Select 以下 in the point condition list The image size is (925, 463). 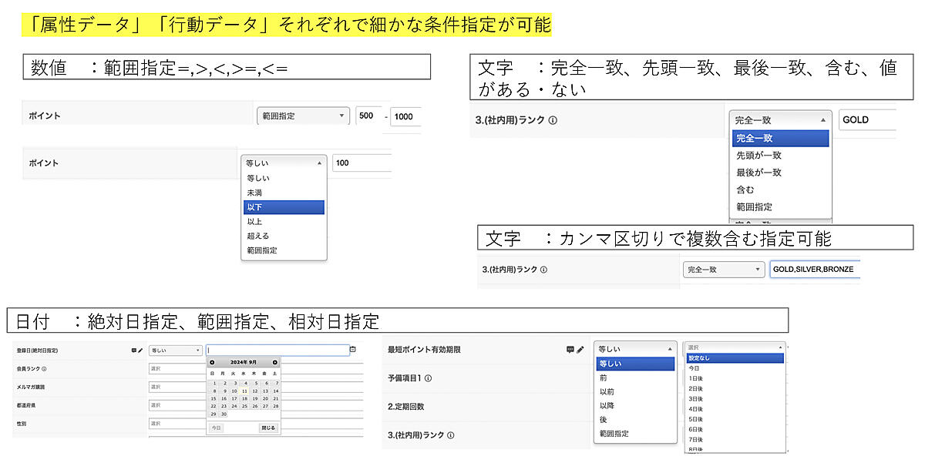(283, 207)
